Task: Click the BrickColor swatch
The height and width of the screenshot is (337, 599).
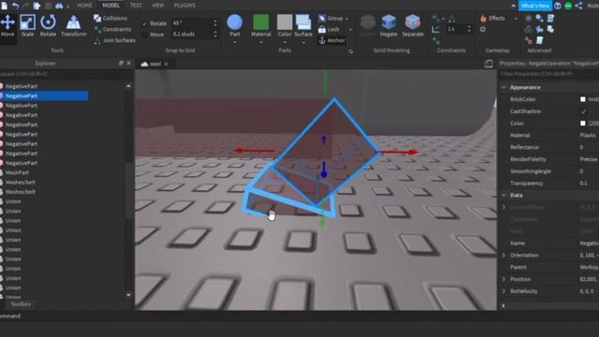Action: point(582,99)
